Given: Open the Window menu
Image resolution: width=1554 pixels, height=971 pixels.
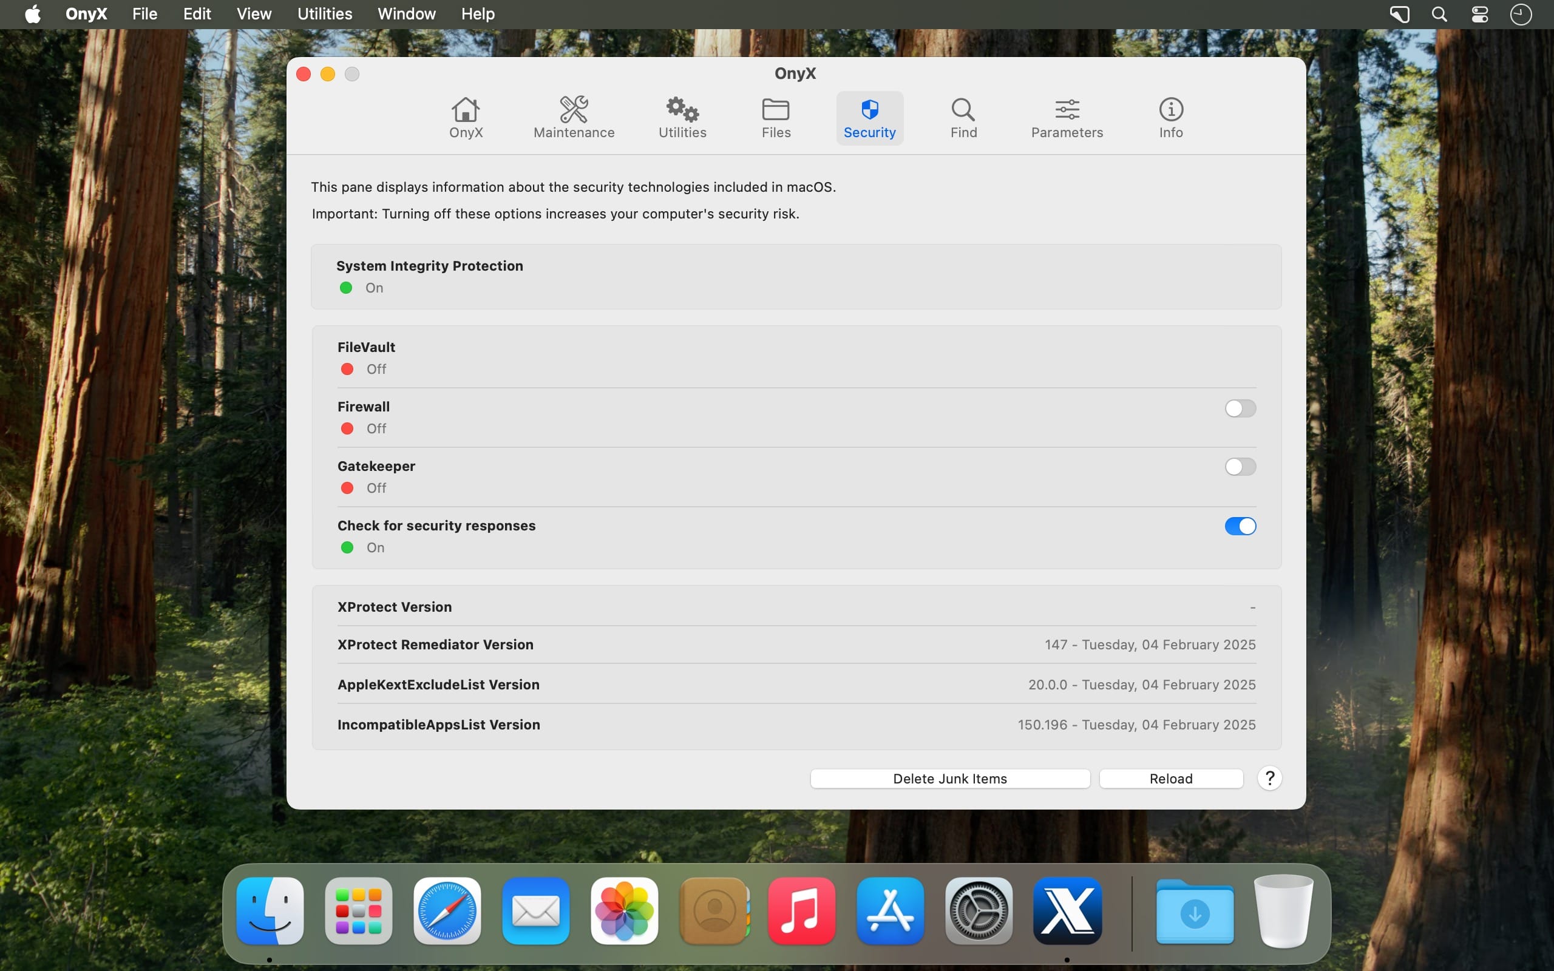Looking at the screenshot, I should [407, 14].
